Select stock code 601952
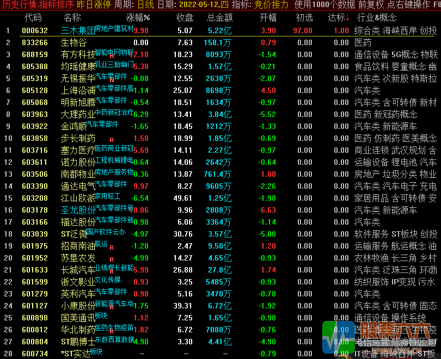441x359 pixels. click(x=35, y=258)
